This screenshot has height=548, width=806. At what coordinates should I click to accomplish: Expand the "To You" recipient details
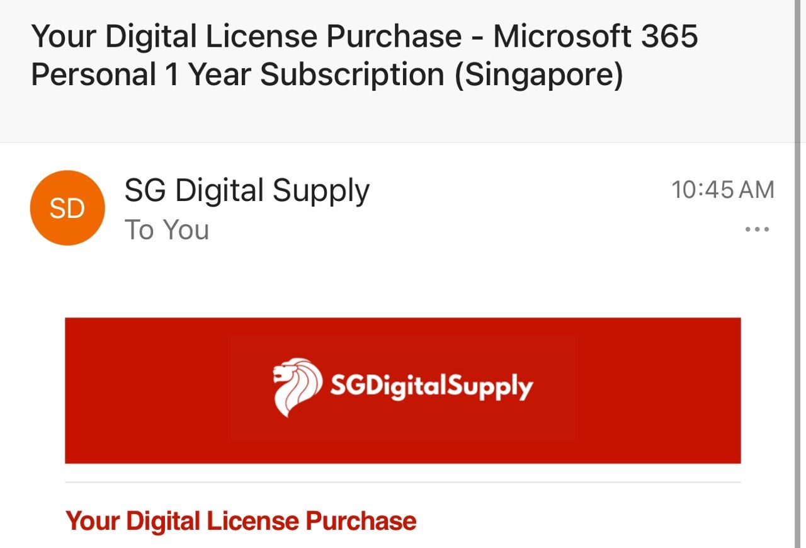point(167,230)
